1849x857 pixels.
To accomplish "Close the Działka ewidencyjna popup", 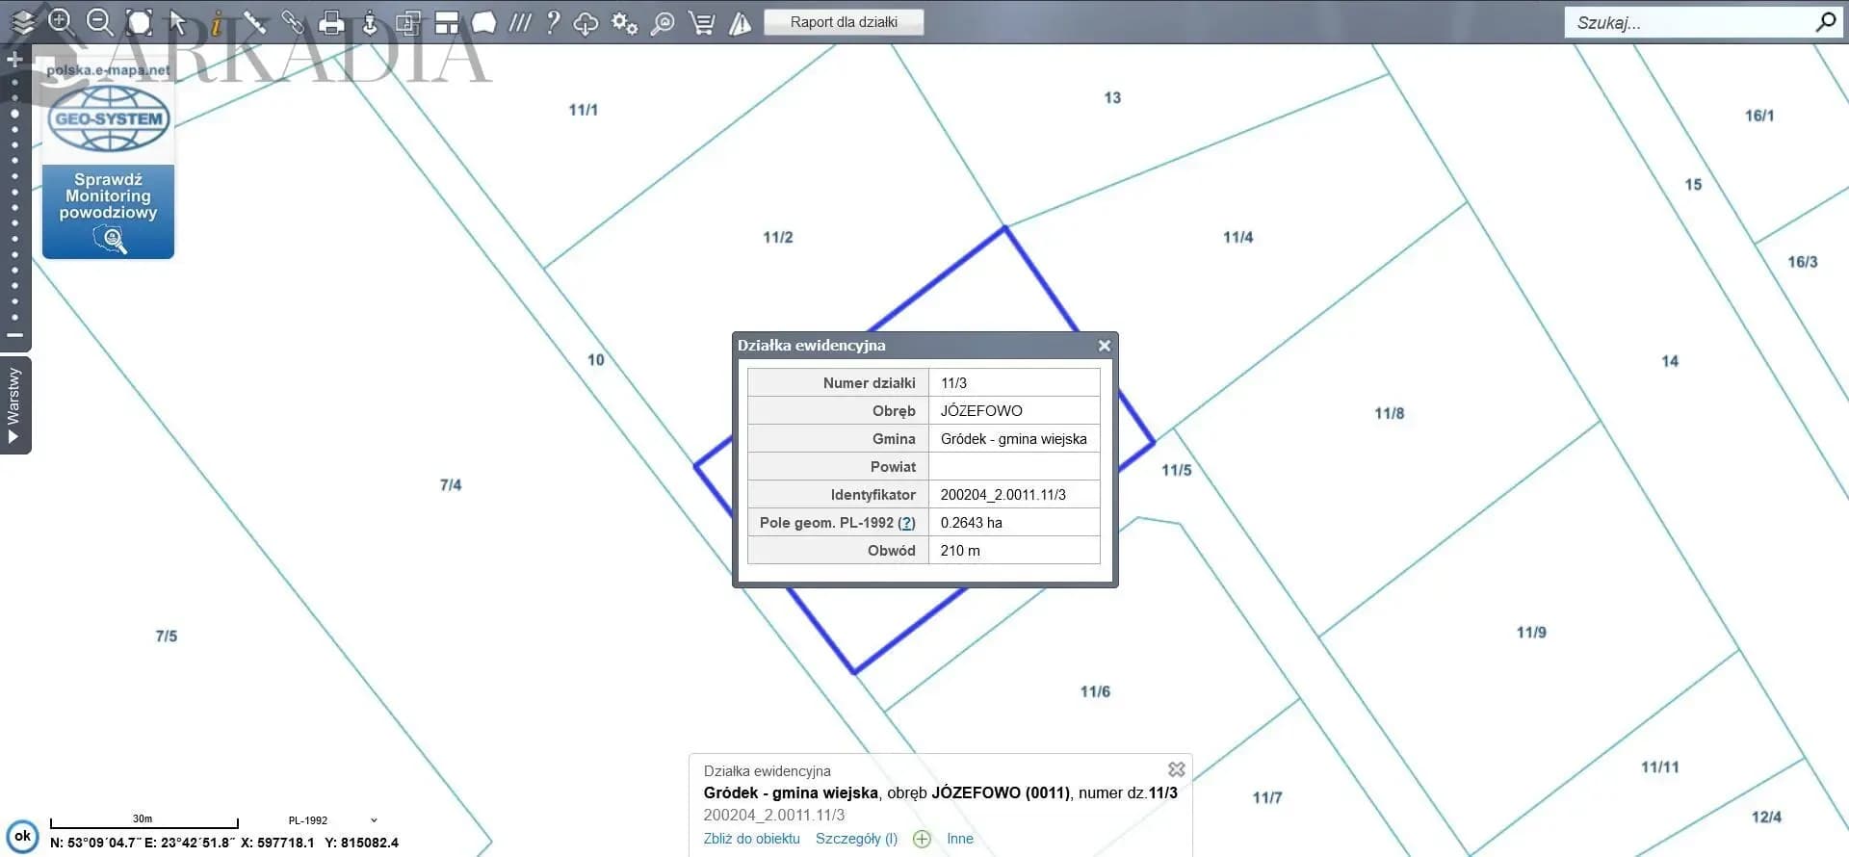I will [1105, 345].
